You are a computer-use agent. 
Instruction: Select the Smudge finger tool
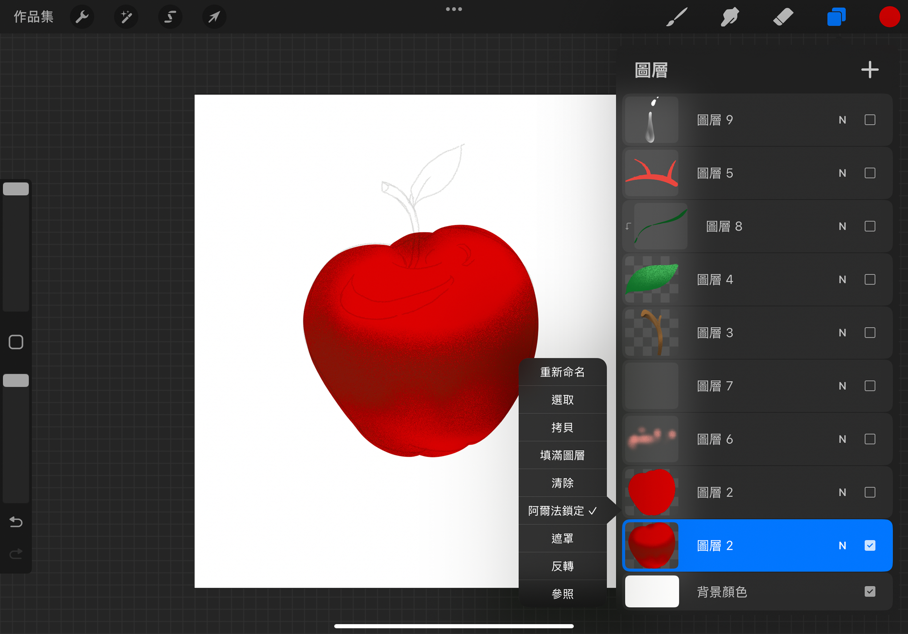tap(729, 17)
